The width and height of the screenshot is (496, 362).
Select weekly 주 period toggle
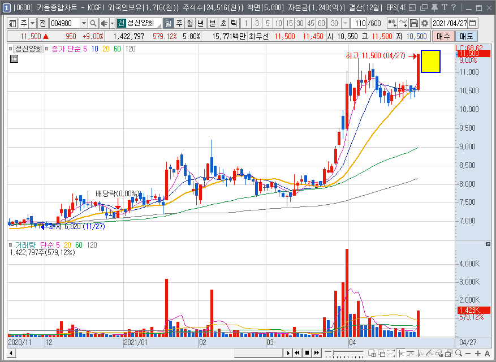click(179, 23)
